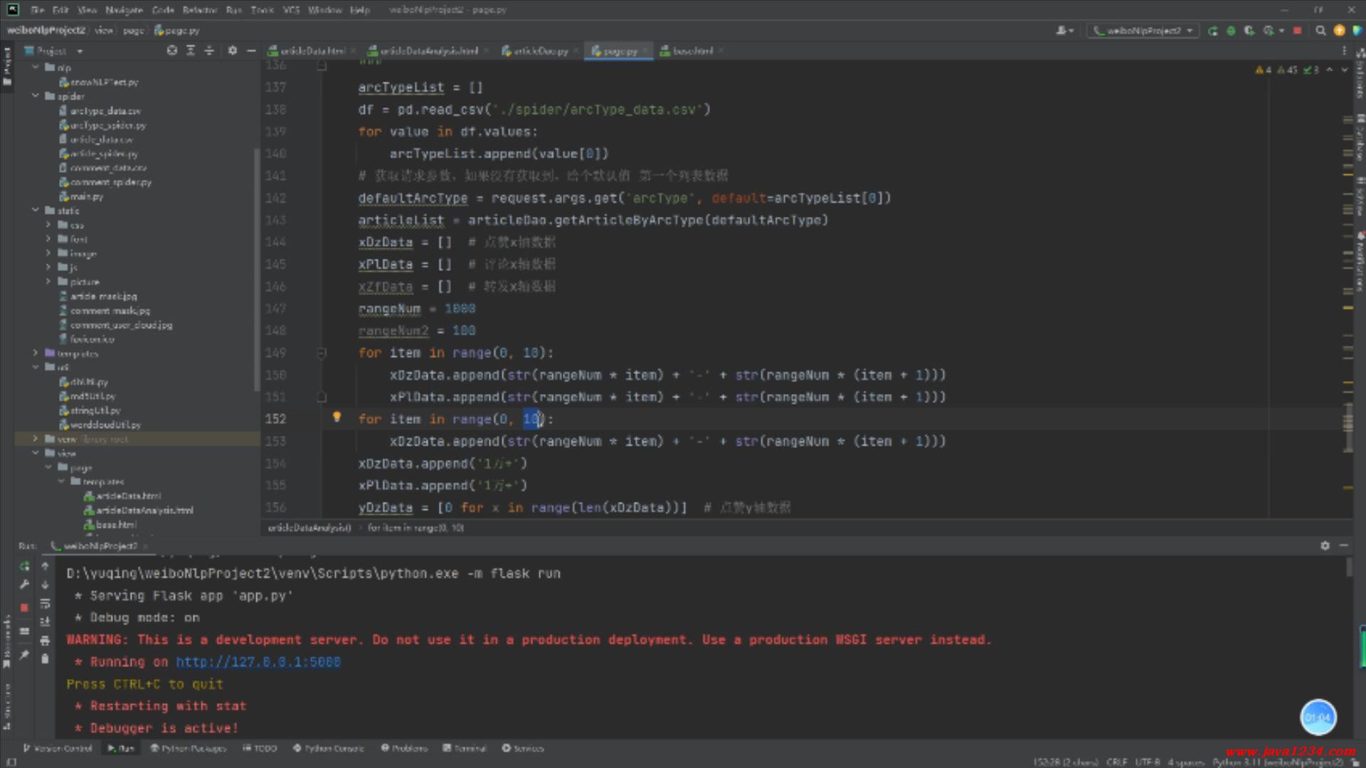Toggle soft-wrap in Run console

(45, 604)
